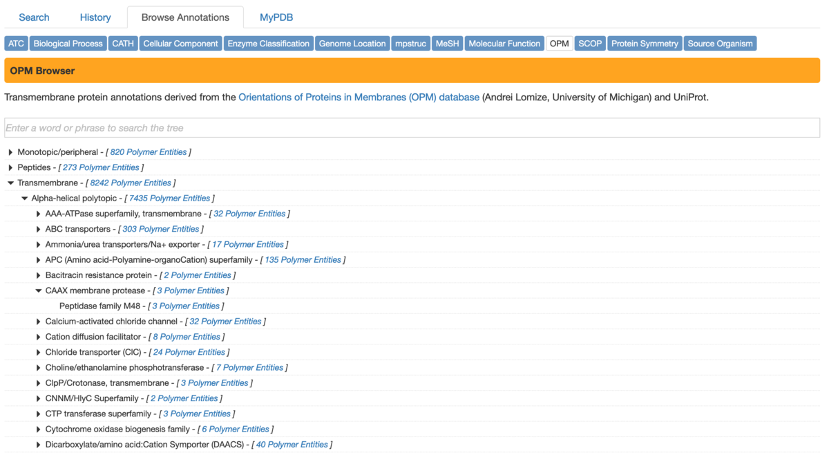
Task: Open Peptidase family M48 polymer entities
Action: [x=186, y=306]
